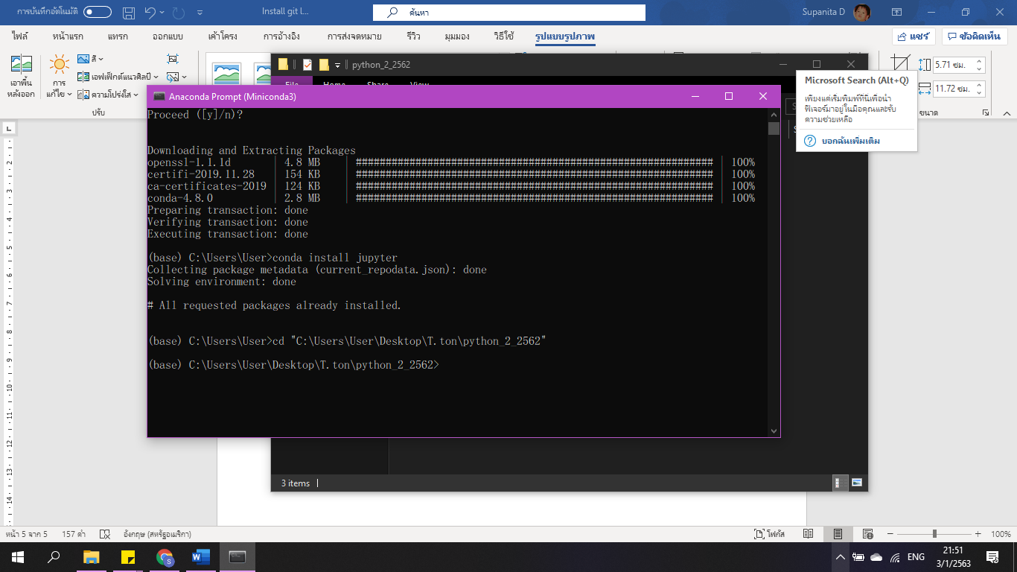The image size is (1017, 572).
Task: Click the แชร์ (Share) button
Action: tap(914, 36)
